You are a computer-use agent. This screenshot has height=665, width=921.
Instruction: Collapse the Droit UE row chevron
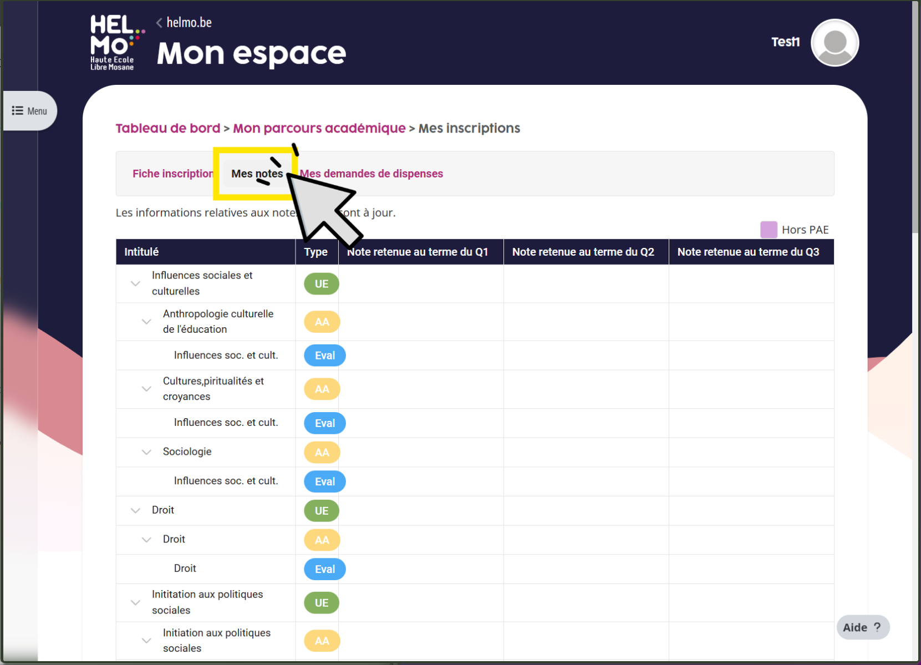coord(135,510)
